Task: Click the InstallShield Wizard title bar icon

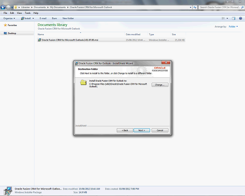Action: click(x=77, y=63)
